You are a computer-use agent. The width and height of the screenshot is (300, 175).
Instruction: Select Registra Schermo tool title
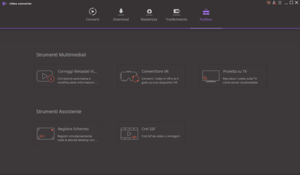click(x=73, y=129)
